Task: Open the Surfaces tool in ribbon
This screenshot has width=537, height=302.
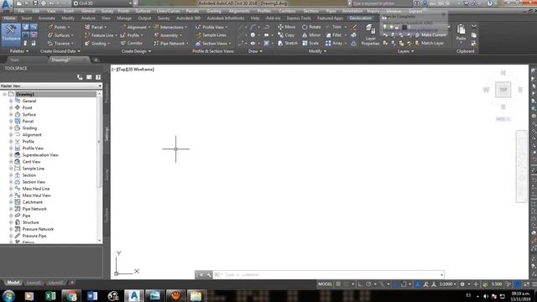Action: [x=60, y=35]
